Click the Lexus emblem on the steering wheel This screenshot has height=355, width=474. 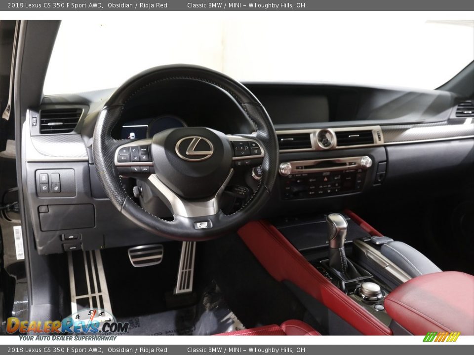(x=195, y=148)
